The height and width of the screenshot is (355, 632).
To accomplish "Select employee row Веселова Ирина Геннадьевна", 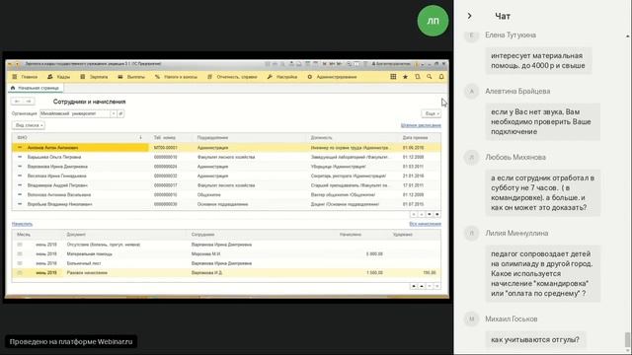I will click(226, 176).
